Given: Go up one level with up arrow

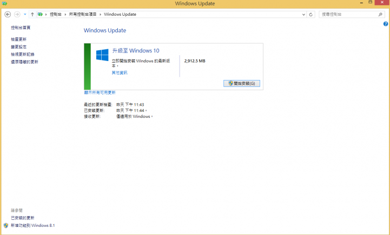Looking at the screenshot, I should 32,15.
